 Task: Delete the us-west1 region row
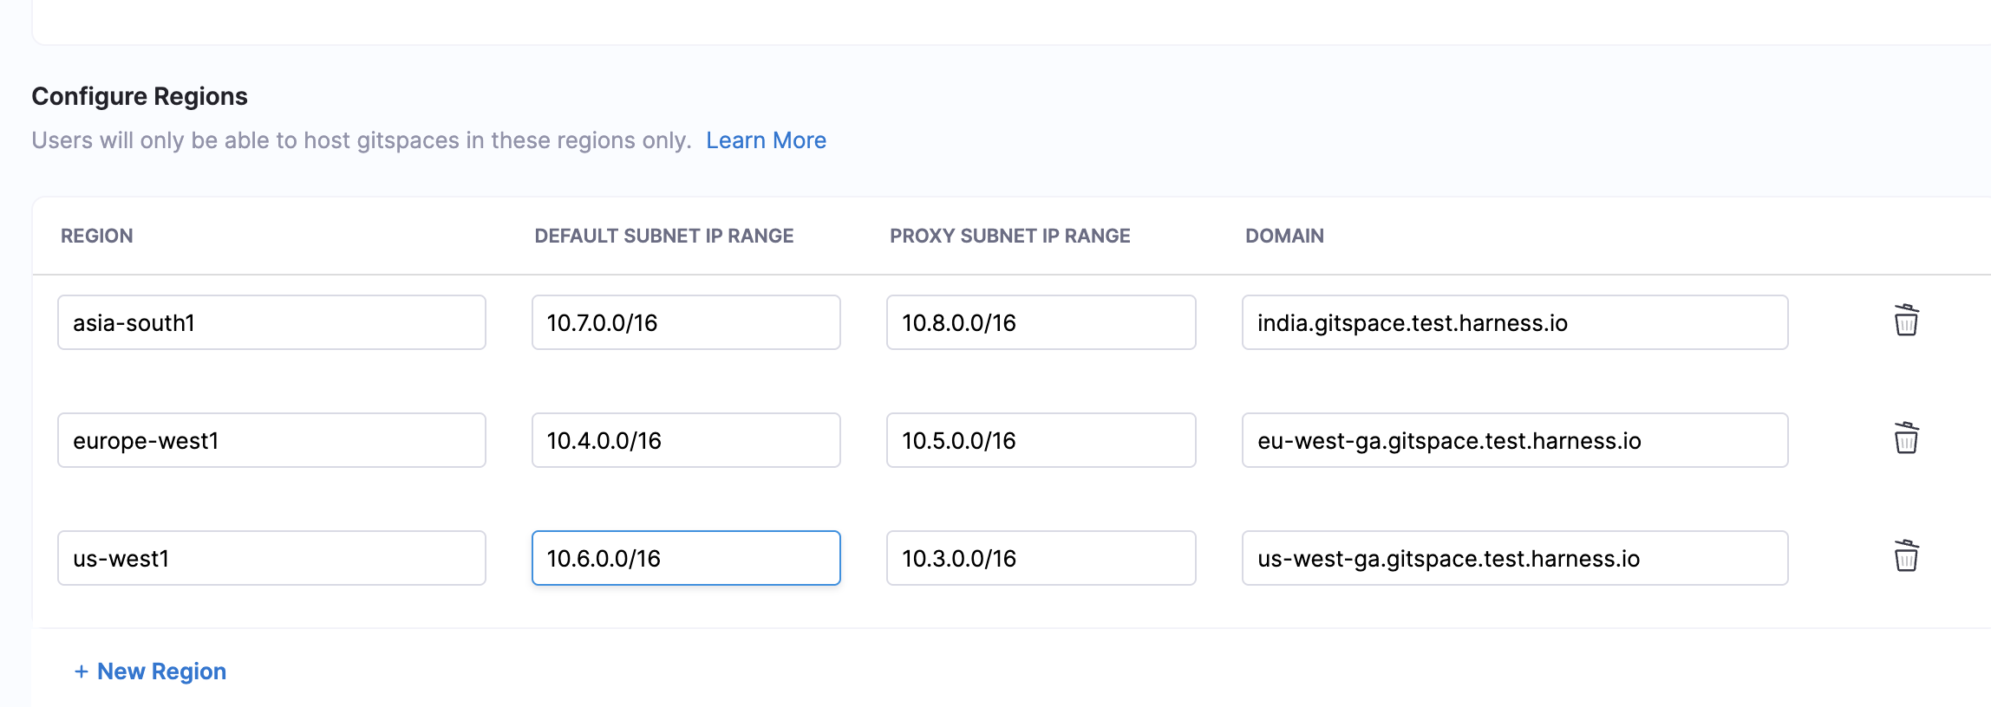[1906, 556]
